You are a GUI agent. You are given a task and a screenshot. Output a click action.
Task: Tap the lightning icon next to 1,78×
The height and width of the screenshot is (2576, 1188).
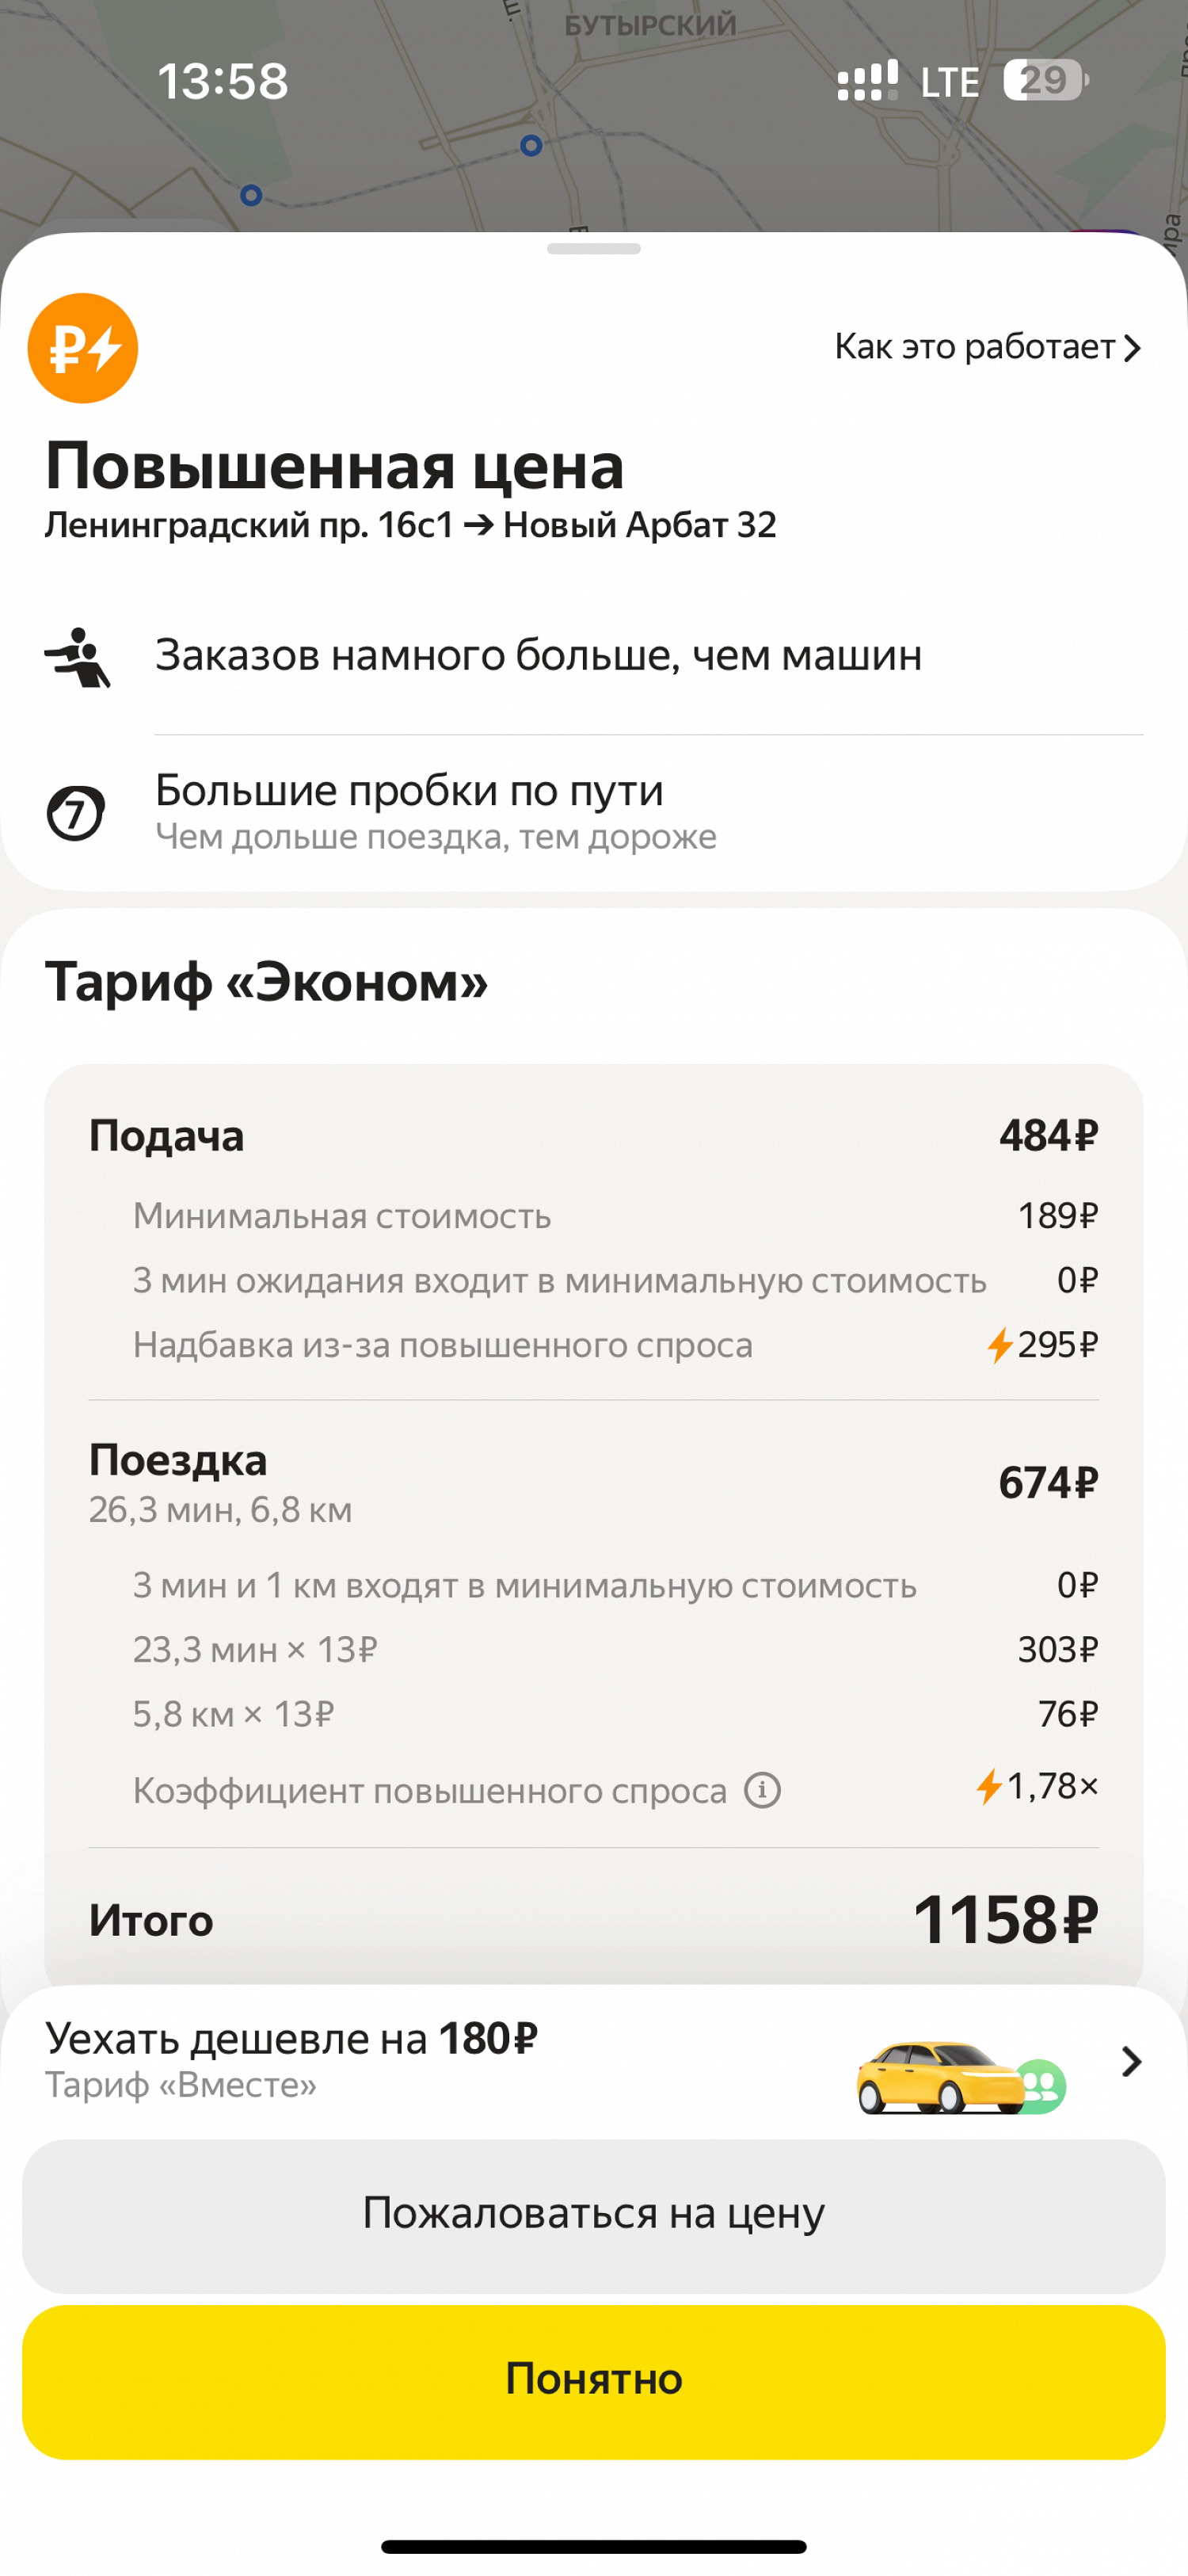click(x=988, y=1786)
